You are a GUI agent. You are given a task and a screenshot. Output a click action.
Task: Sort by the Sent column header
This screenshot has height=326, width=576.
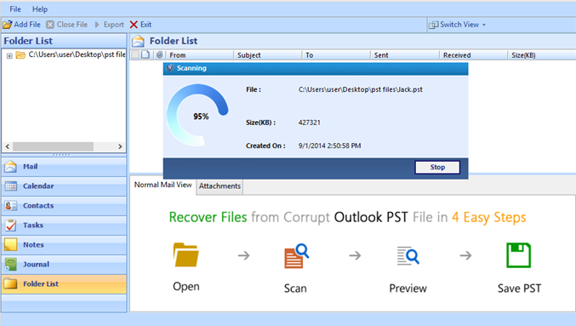coord(404,55)
